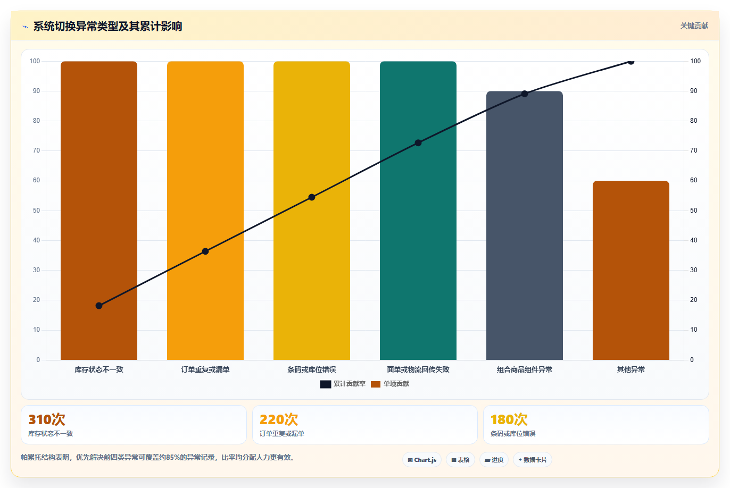Click the 其他异常 x-axis label
This screenshot has height=488, width=730.
tap(631, 369)
